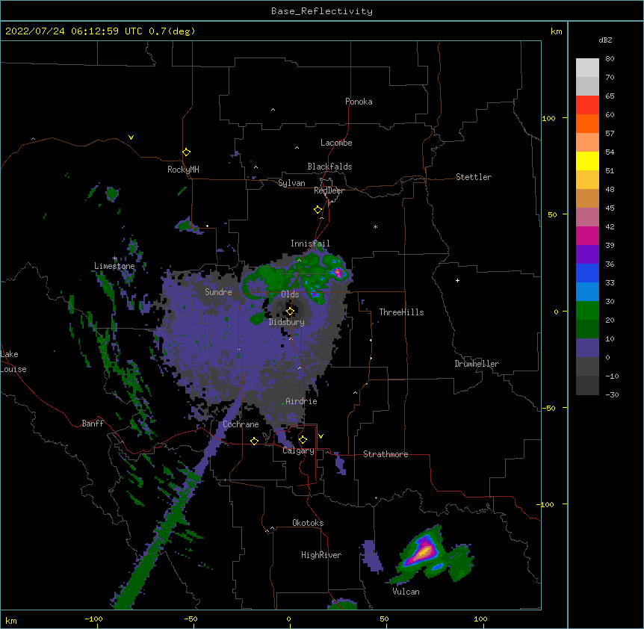Click the yellow diamond marker below Cochrane
Image resolution: width=644 pixels, height=629 pixels.
[254, 441]
